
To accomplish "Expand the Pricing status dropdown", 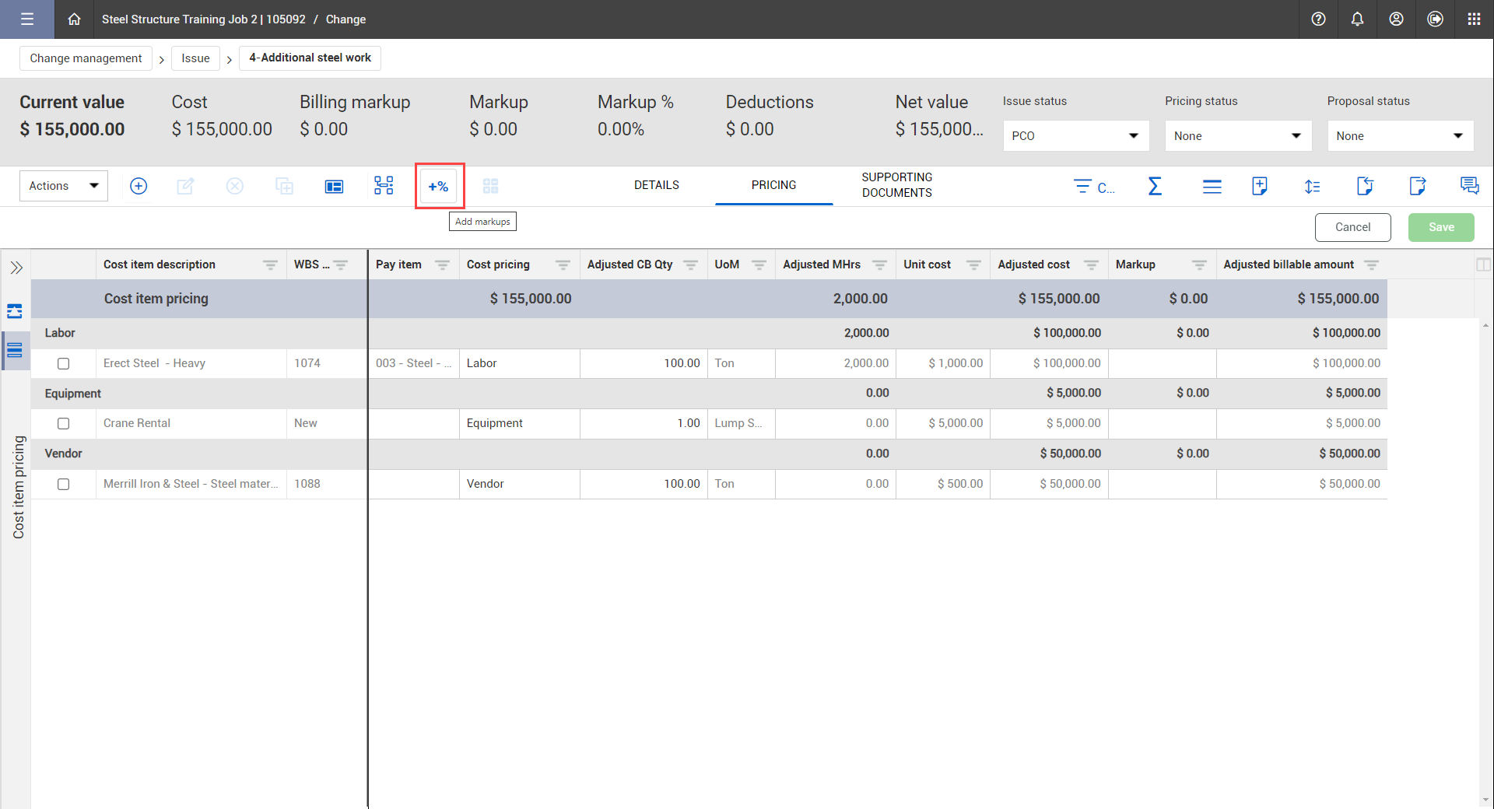I will click(x=1237, y=136).
